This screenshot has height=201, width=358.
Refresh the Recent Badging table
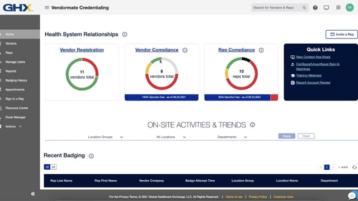(x=354, y=167)
